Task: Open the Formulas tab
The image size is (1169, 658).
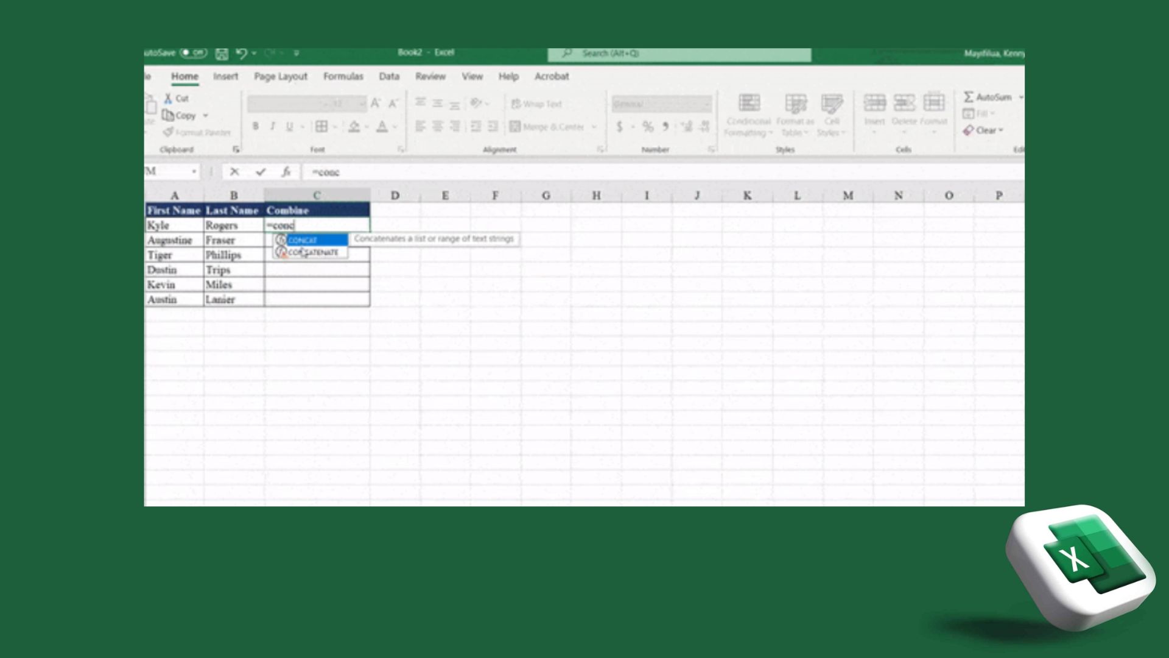Action: 343,76
